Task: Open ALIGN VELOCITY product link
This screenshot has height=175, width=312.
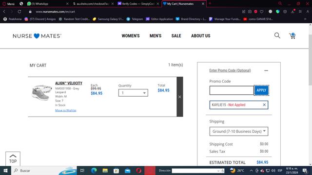Action: [x=69, y=83]
